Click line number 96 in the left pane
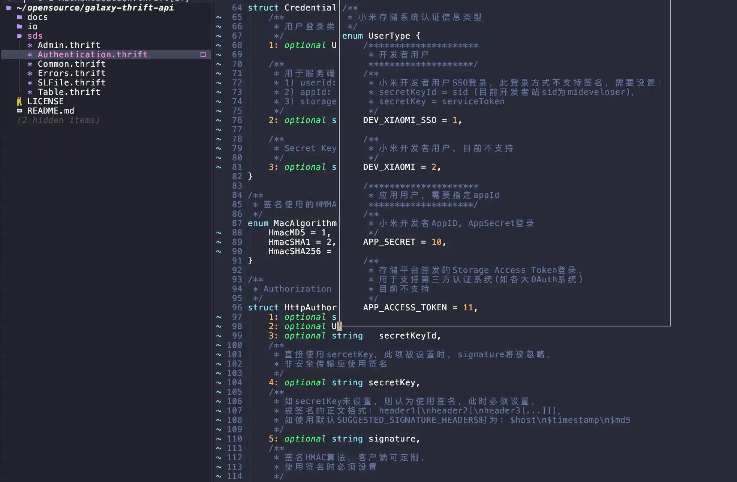This screenshot has height=482, width=737. 237,307
